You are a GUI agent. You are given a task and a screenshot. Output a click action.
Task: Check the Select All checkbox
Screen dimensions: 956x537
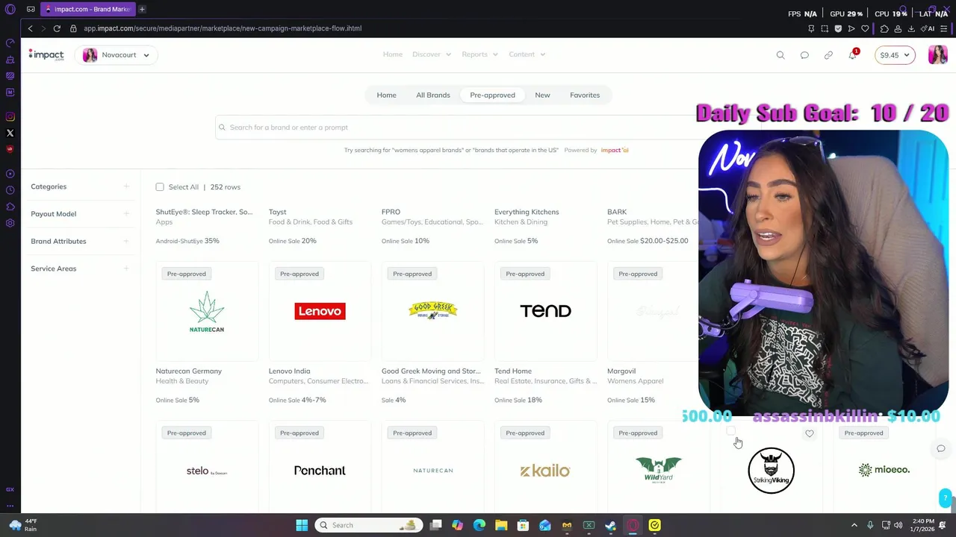coord(160,187)
